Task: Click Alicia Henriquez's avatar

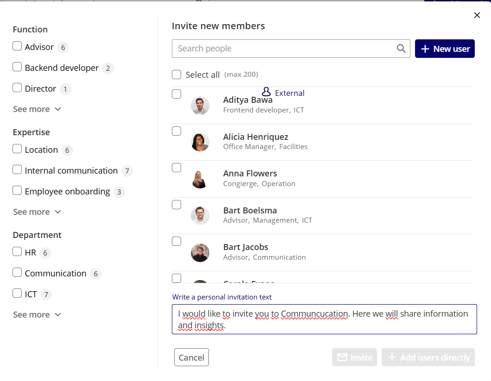Action: pyautogui.click(x=200, y=142)
